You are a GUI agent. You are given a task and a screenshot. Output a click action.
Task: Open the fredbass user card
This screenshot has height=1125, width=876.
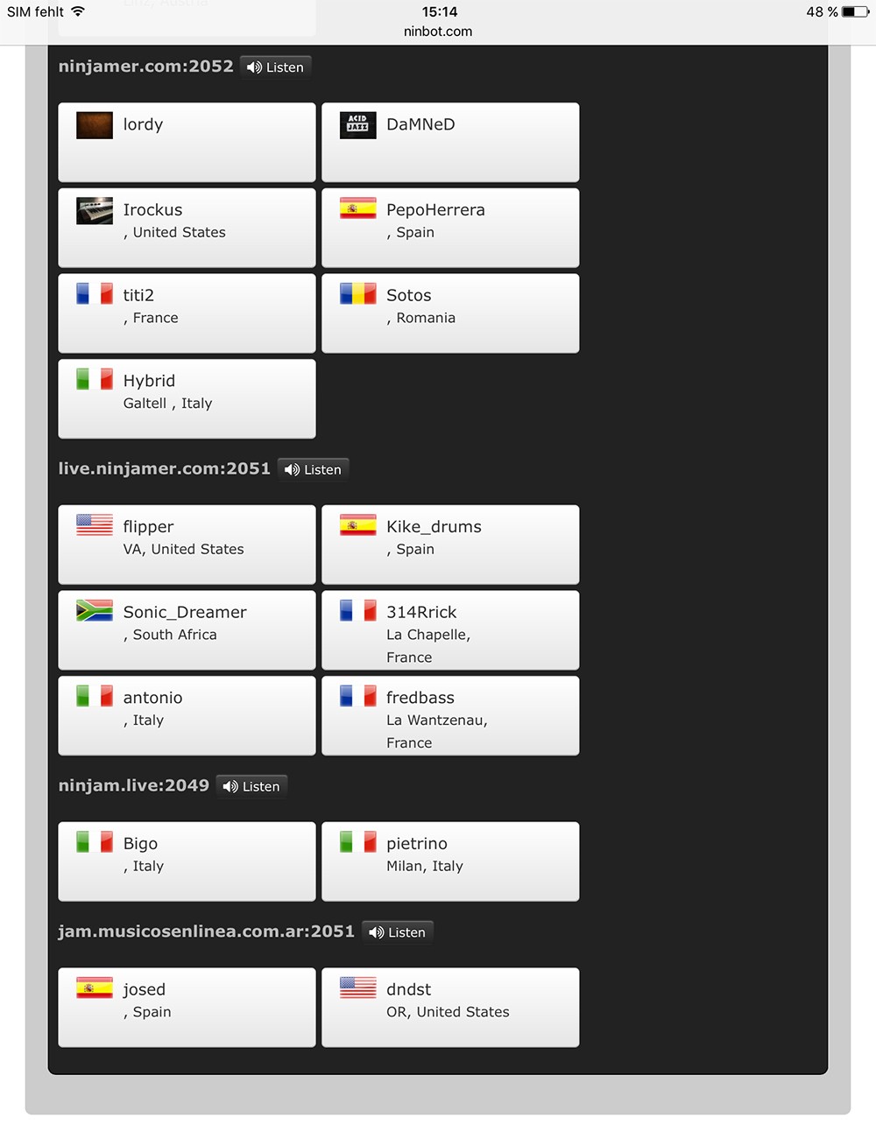pyautogui.click(x=450, y=716)
